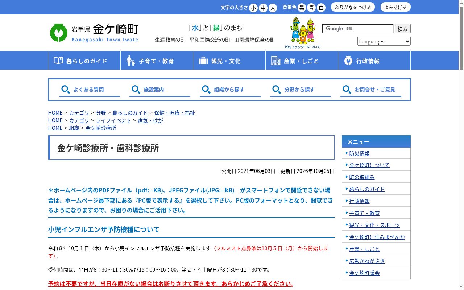This screenshot has height=290, width=464.
Task: Switch background color to white (白)
Action: point(321,8)
